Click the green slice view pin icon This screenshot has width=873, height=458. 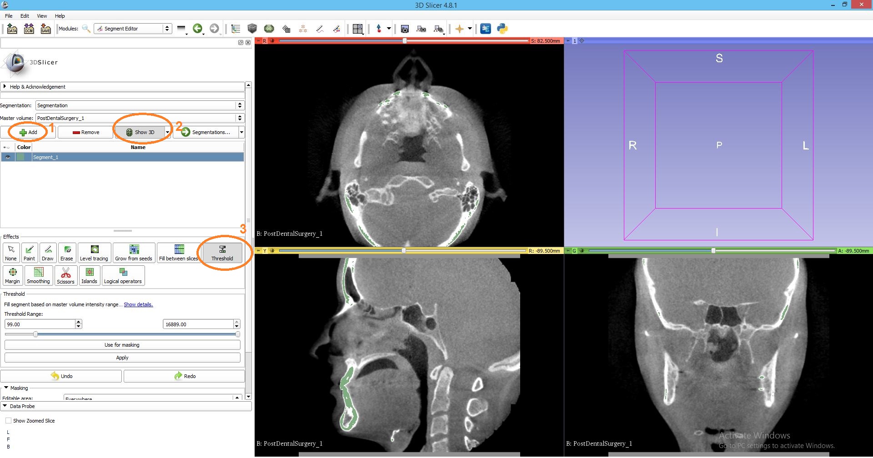567,251
